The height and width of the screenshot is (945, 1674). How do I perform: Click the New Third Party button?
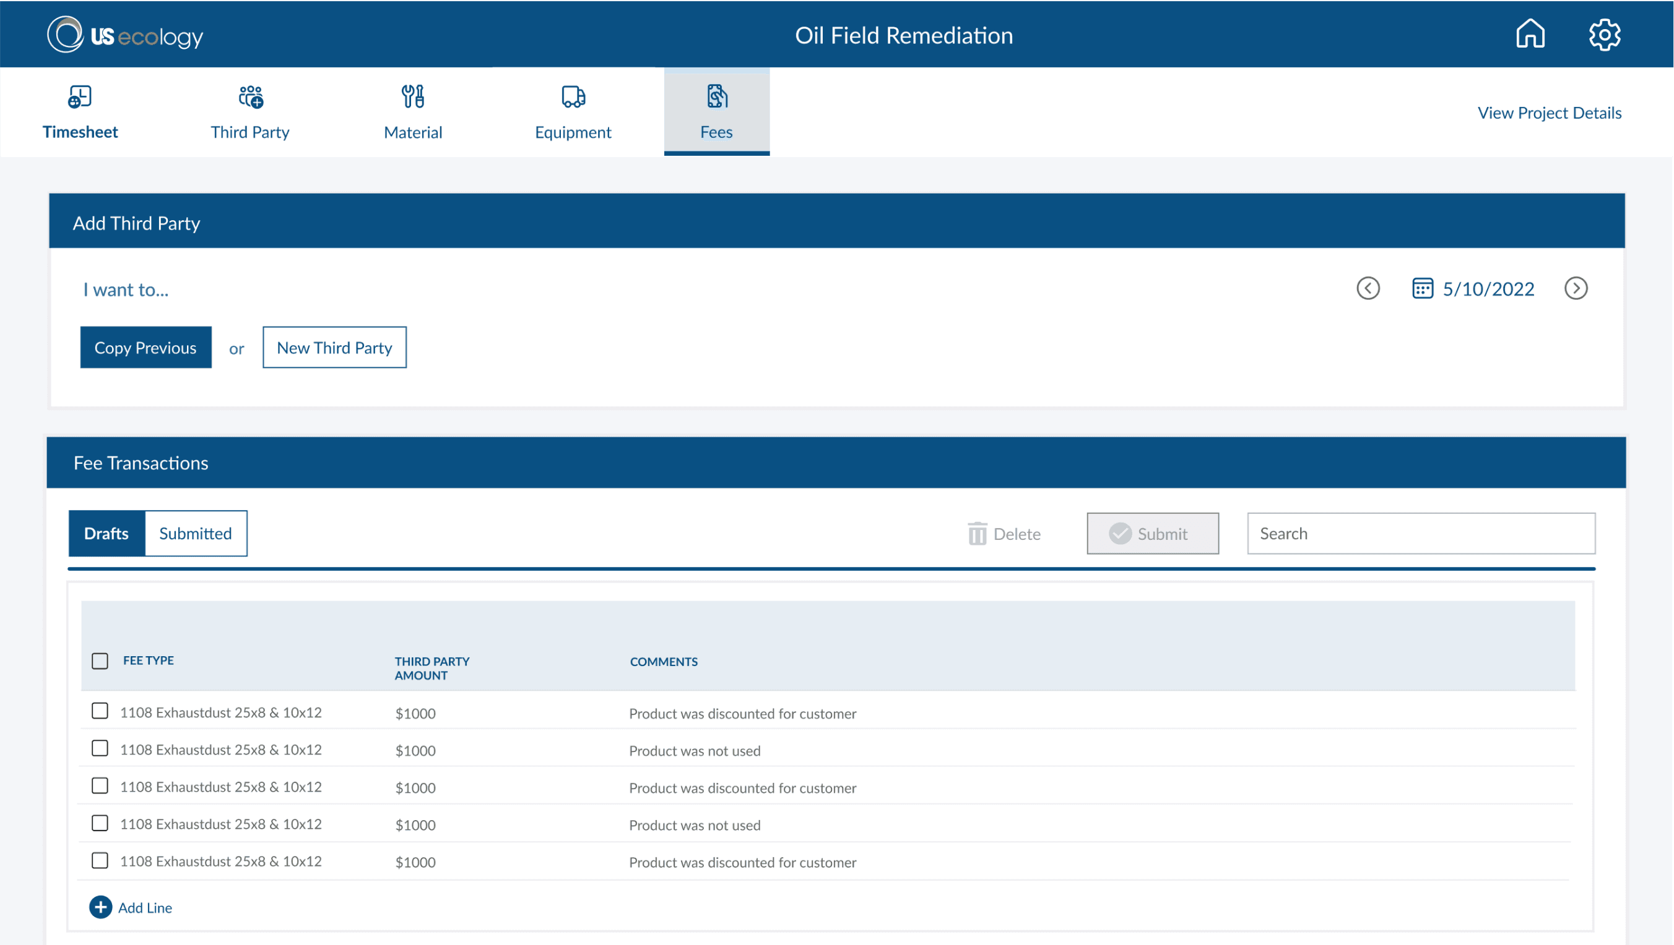(x=334, y=347)
